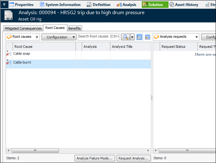Select the Cable burnt row
Screen dimensions: 216x163
[79, 64]
